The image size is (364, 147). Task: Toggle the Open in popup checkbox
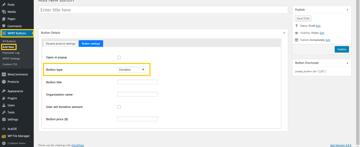click(119, 57)
